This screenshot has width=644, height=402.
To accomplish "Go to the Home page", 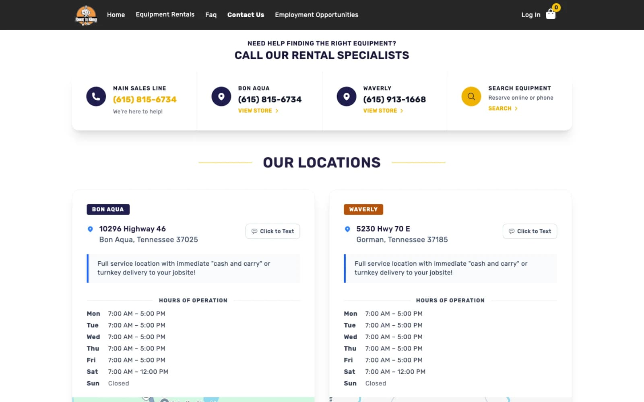I will 116,15.
